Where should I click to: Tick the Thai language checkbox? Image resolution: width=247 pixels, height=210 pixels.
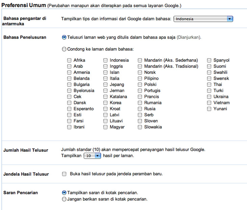click(209, 85)
